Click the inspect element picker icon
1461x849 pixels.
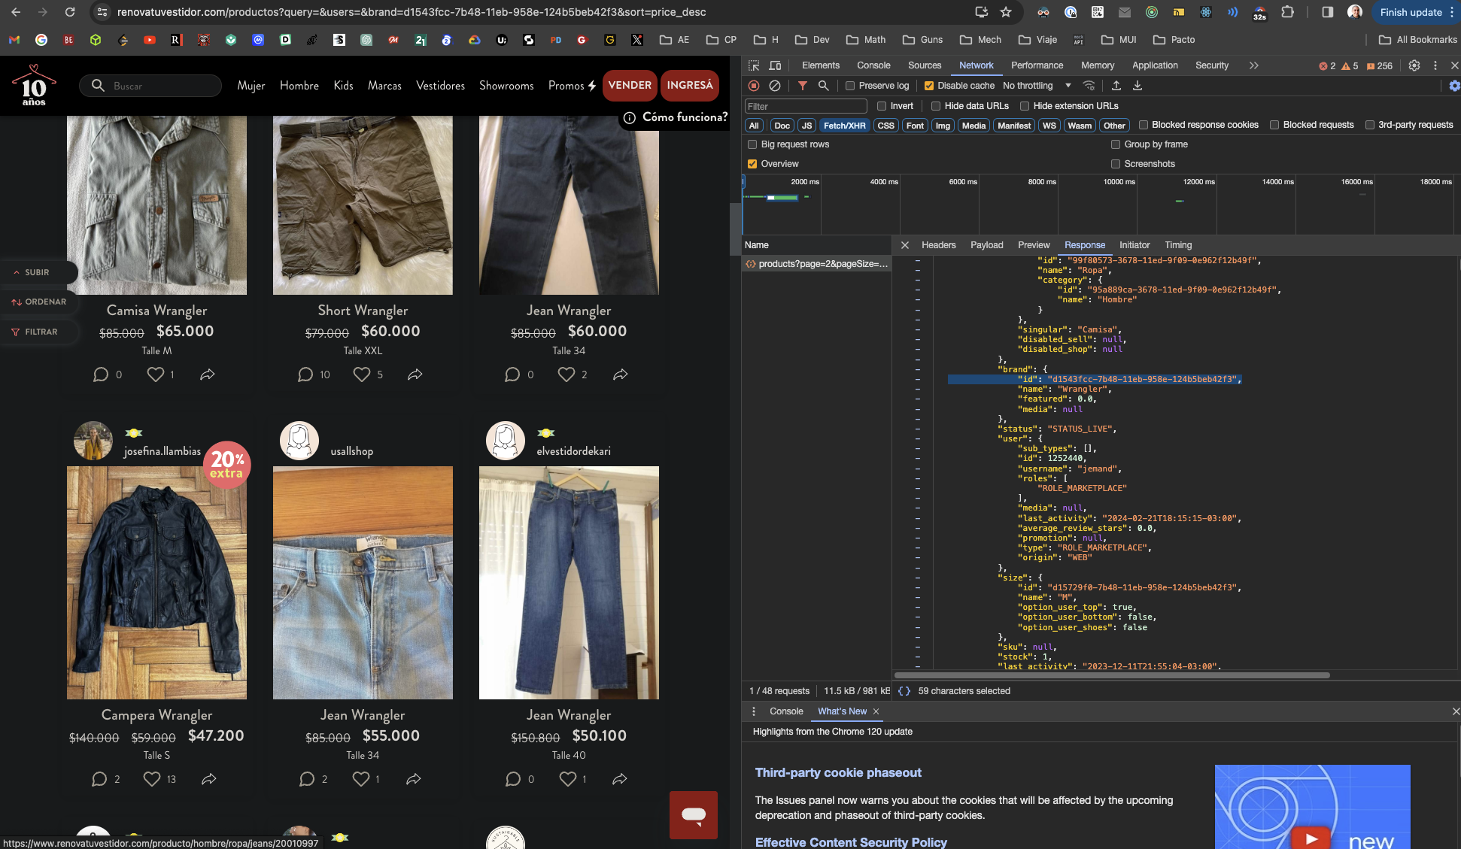pyautogui.click(x=754, y=65)
